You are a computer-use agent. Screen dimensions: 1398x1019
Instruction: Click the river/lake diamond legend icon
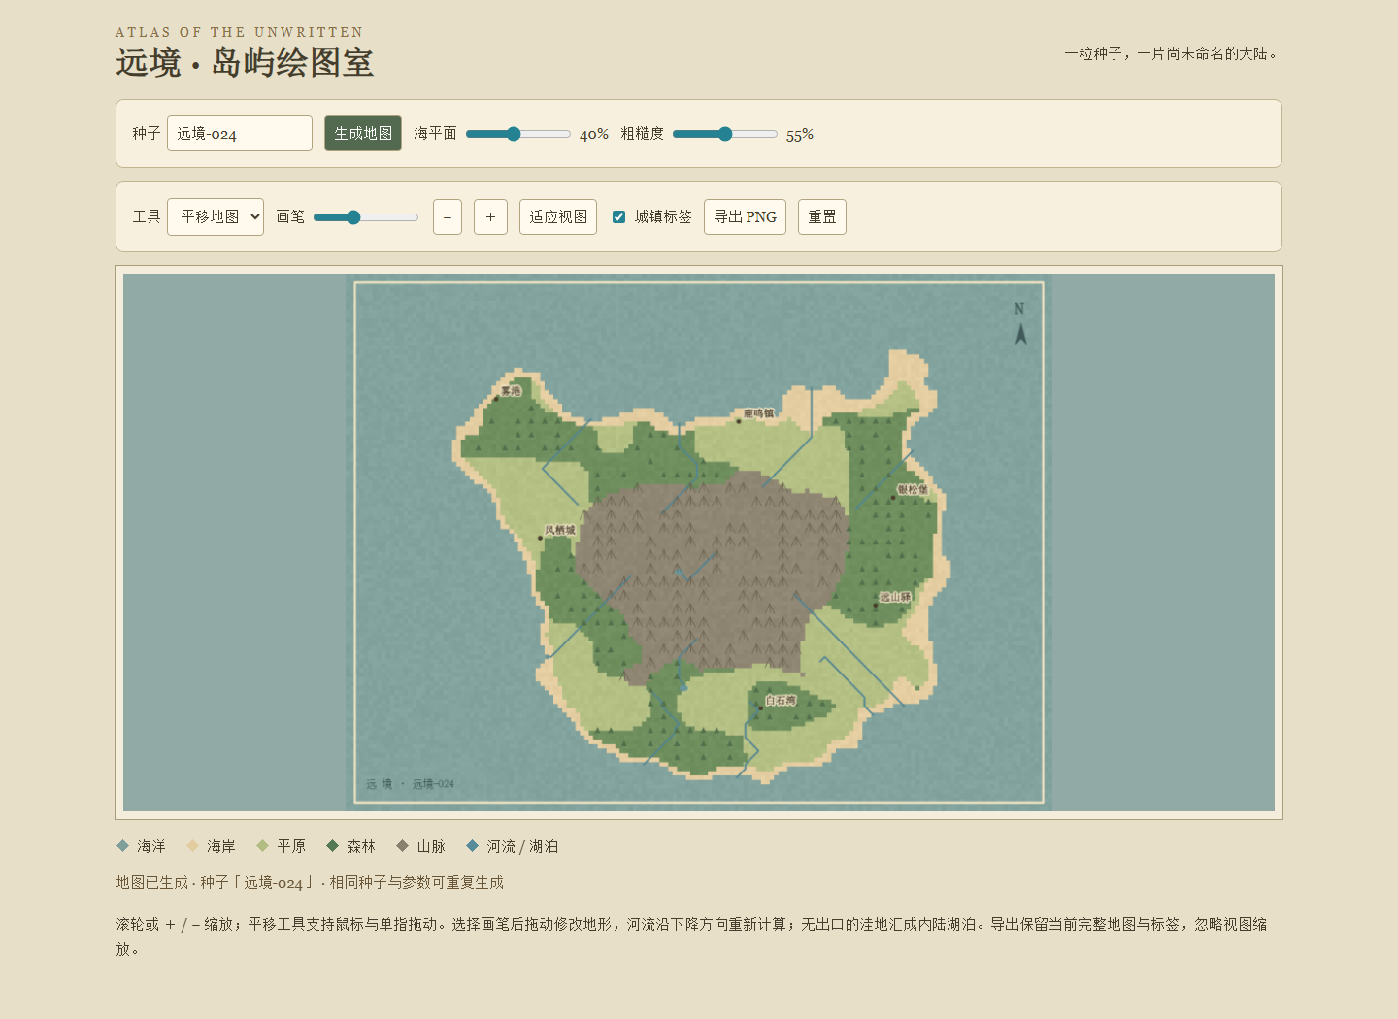[472, 846]
